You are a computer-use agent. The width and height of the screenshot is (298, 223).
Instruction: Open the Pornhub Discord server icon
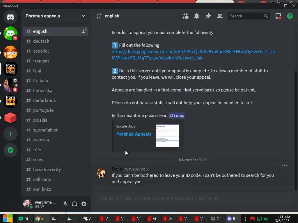10,101
